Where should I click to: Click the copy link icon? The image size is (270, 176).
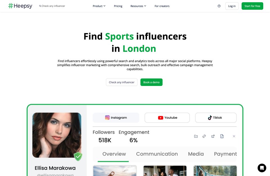pyautogui.click(x=204, y=136)
